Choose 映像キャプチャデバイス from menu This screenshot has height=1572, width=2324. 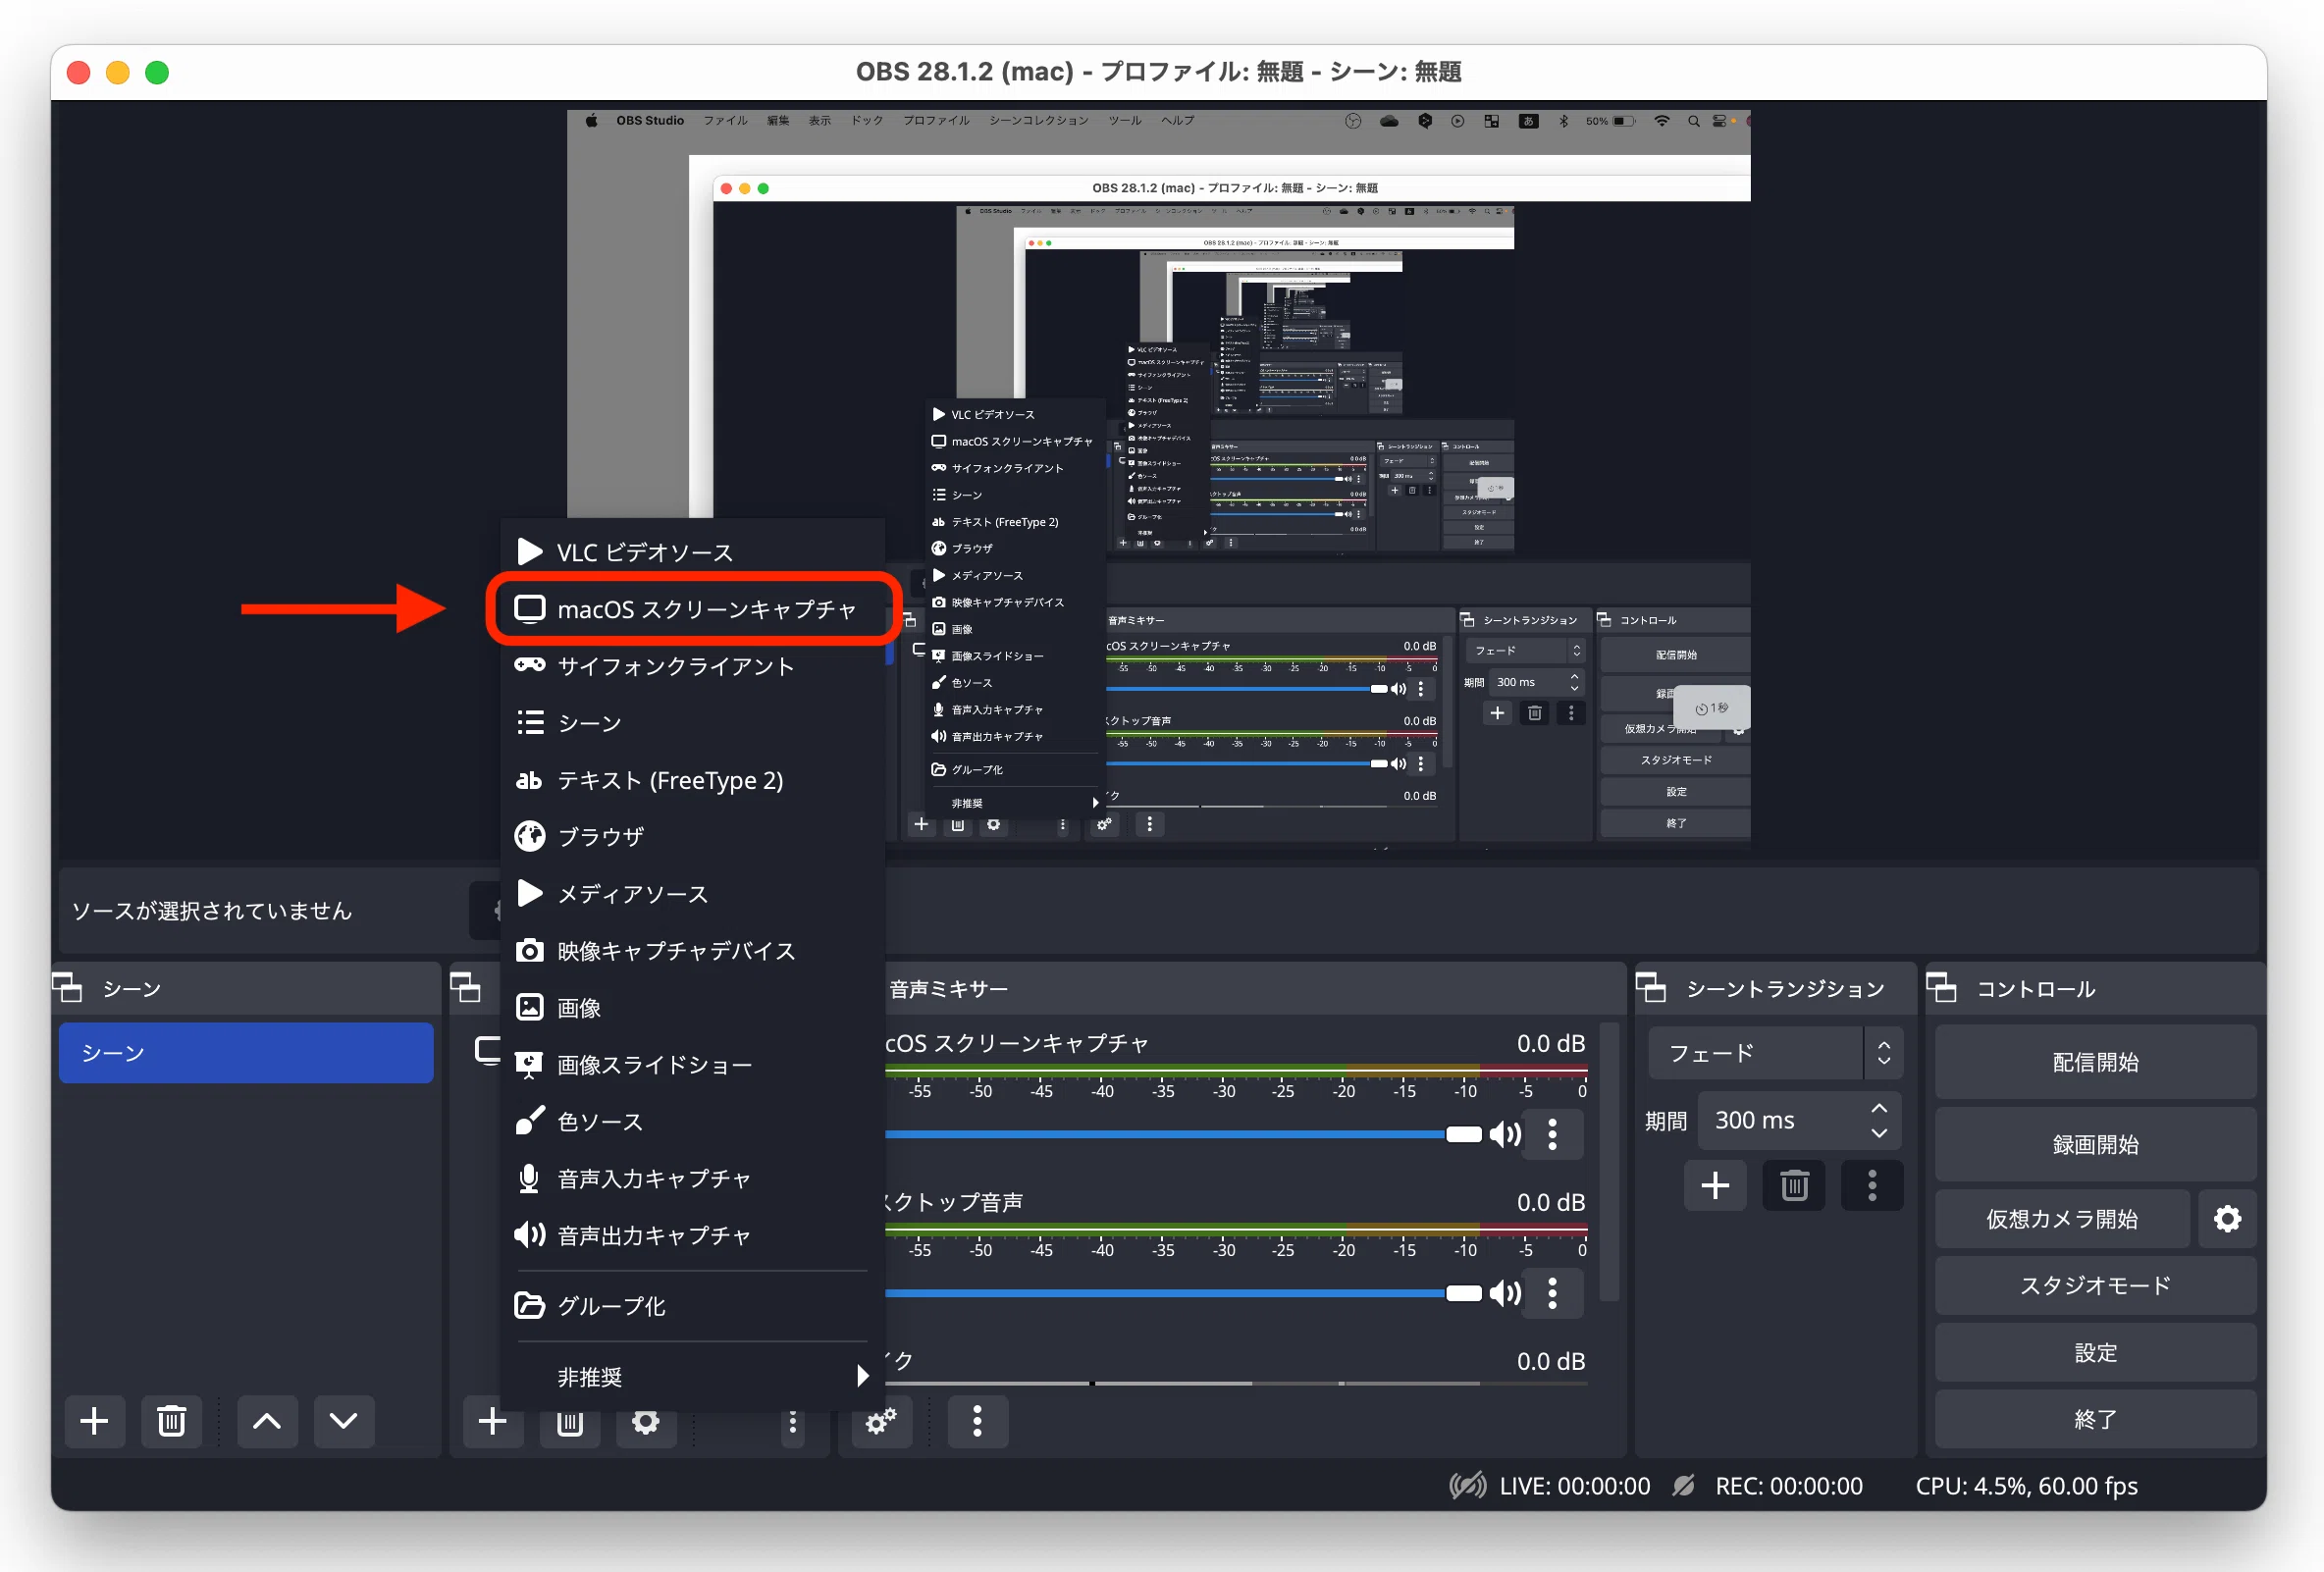(x=692, y=950)
